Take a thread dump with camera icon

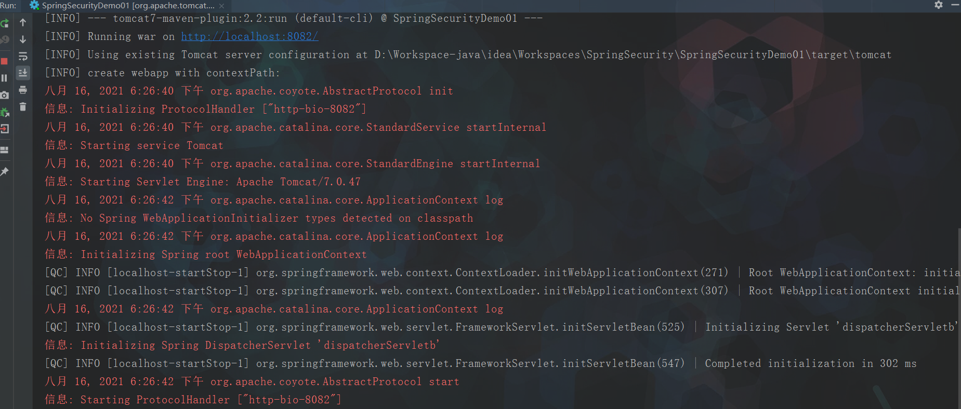pyautogui.click(x=4, y=95)
